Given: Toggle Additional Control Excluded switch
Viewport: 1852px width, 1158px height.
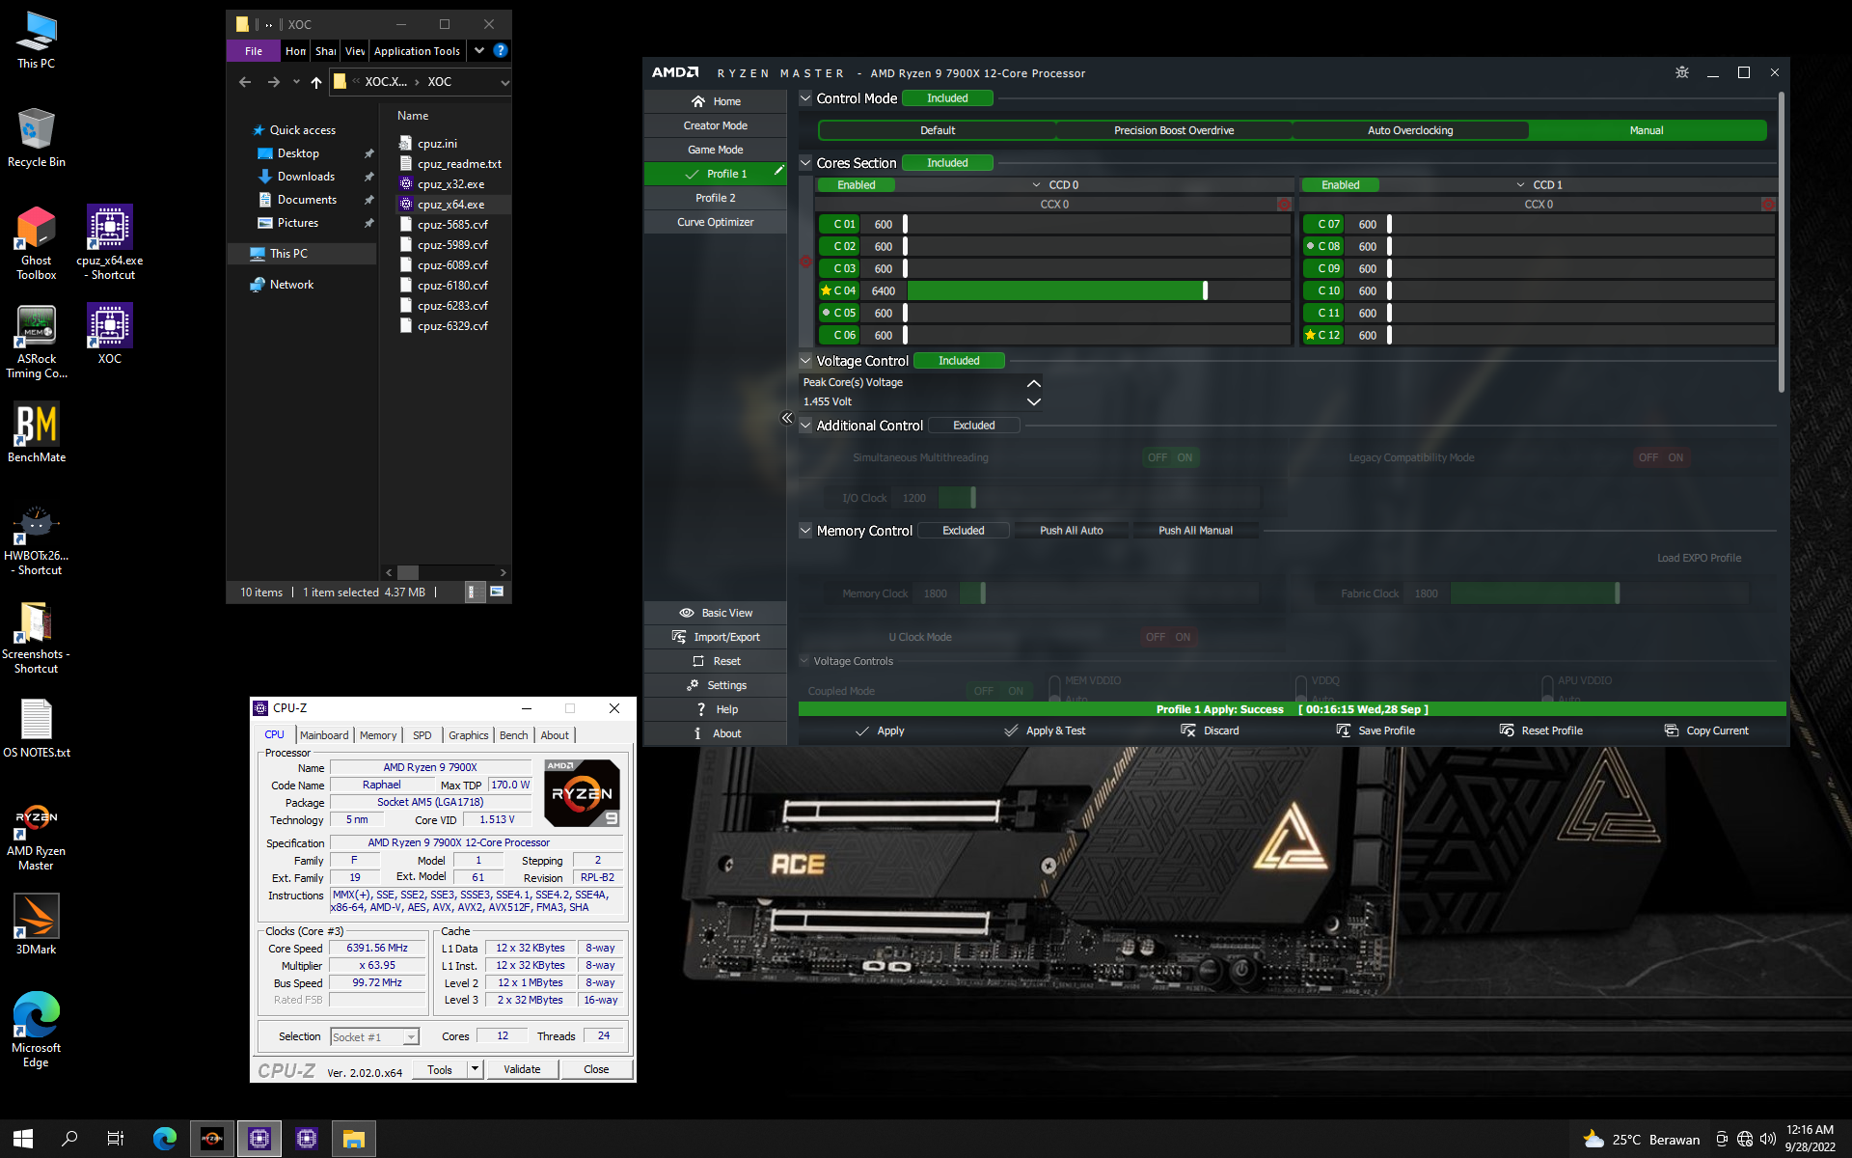Looking at the screenshot, I should (x=974, y=426).
